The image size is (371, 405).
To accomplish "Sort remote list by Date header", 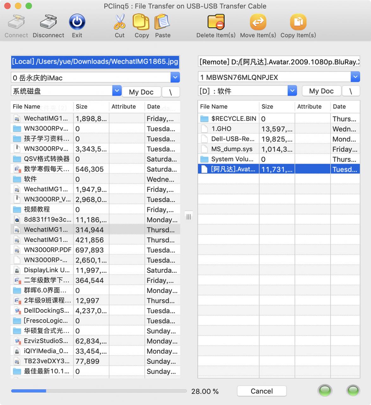I will coord(345,107).
